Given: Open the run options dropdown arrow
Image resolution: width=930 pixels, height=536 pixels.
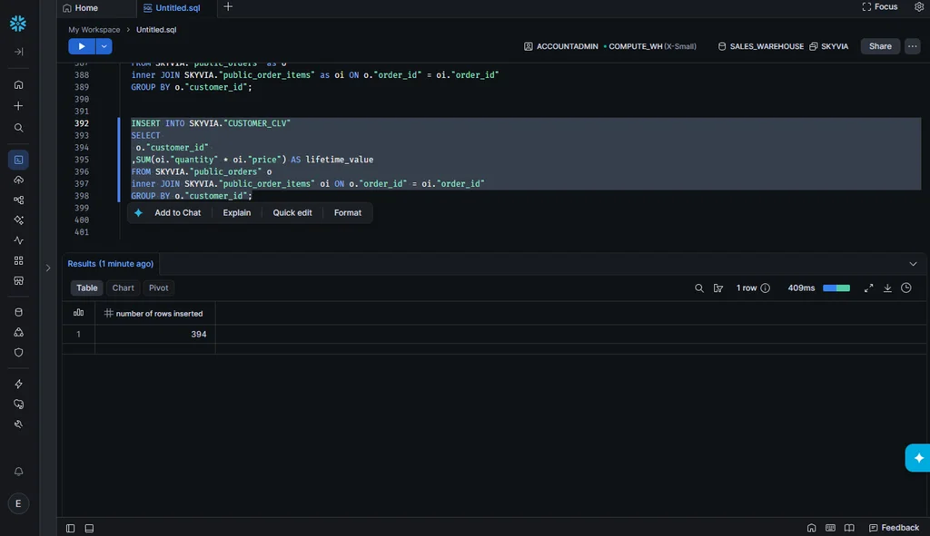Looking at the screenshot, I should (104, 46).
